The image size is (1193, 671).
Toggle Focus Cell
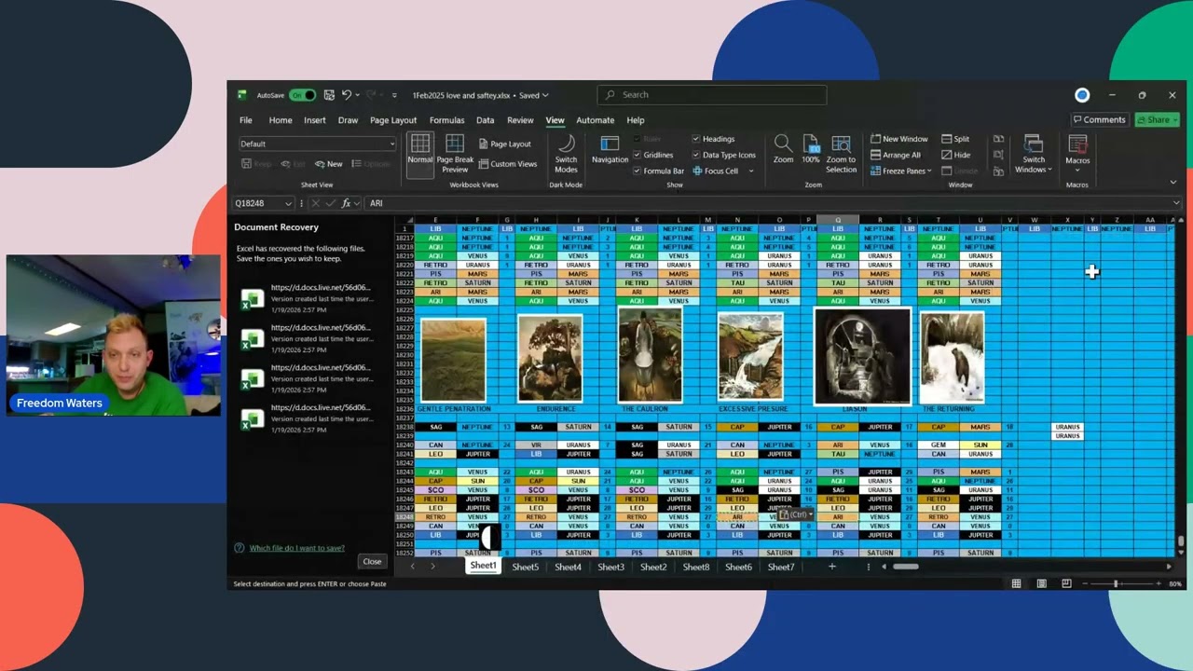point(715,171)
